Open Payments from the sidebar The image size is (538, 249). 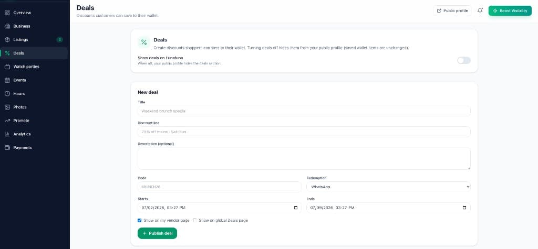pos(34,148)
